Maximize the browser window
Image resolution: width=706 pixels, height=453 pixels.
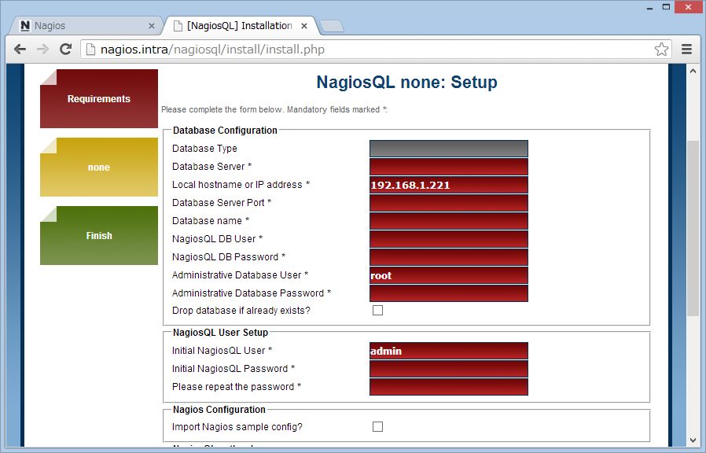click(x=667, y=7)
